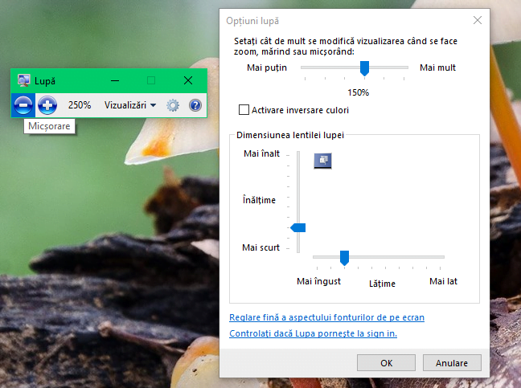Close the Opțiuni lupă dialog
521x388 pixels.
coord(478,20)
